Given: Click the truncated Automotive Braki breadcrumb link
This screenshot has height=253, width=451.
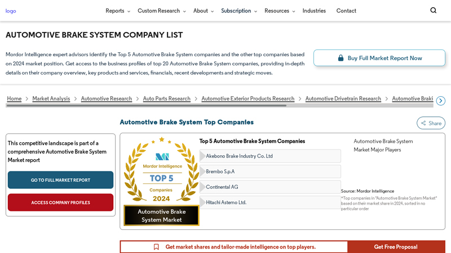Looking at the screenshot, I should point(413,99).
